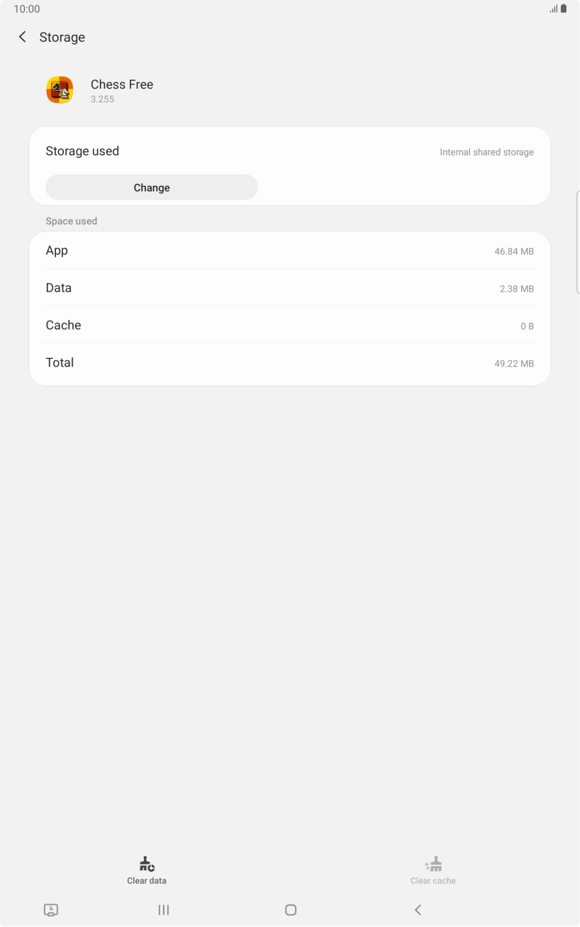Open the Recents button in navigation bar
This screenshot has width=580, height=927.
pos(163,909)
